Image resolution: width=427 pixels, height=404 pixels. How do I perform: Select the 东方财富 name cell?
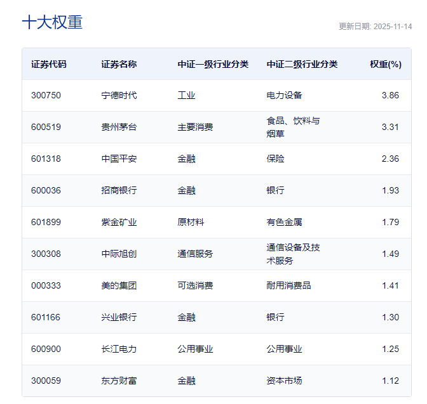(119, 381)
